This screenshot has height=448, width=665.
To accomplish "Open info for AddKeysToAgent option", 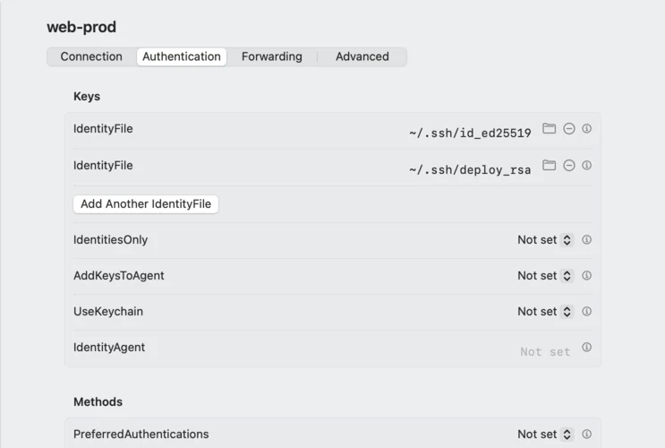I will pos(586,276).
